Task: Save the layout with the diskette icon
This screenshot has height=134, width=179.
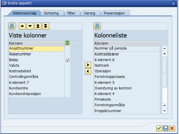Action: pyautogui.click(x=166, y=128)
